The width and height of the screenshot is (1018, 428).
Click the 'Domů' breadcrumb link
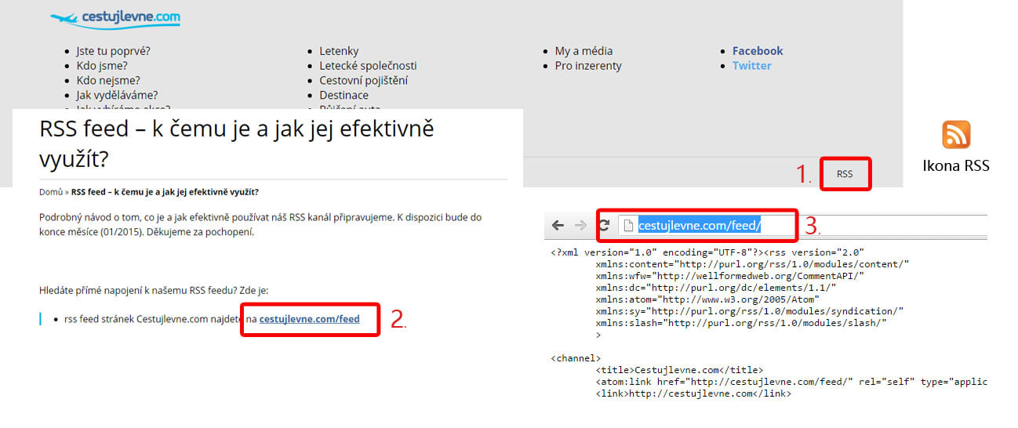pyautogui.click(x=50, y=192)
